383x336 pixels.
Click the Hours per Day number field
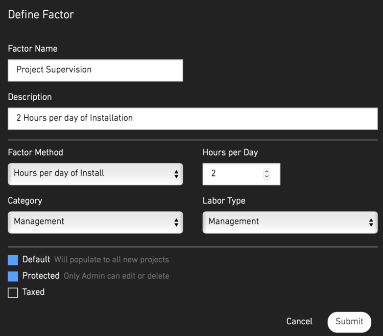pyautogui.click(x=242, y=174)
